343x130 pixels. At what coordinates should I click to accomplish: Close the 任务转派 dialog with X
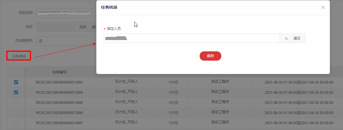tap(323, 8)
